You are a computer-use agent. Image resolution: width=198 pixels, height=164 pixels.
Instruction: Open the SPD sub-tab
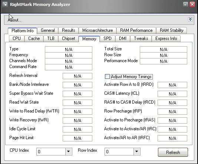pyautogui.click(x=108, y=39)
